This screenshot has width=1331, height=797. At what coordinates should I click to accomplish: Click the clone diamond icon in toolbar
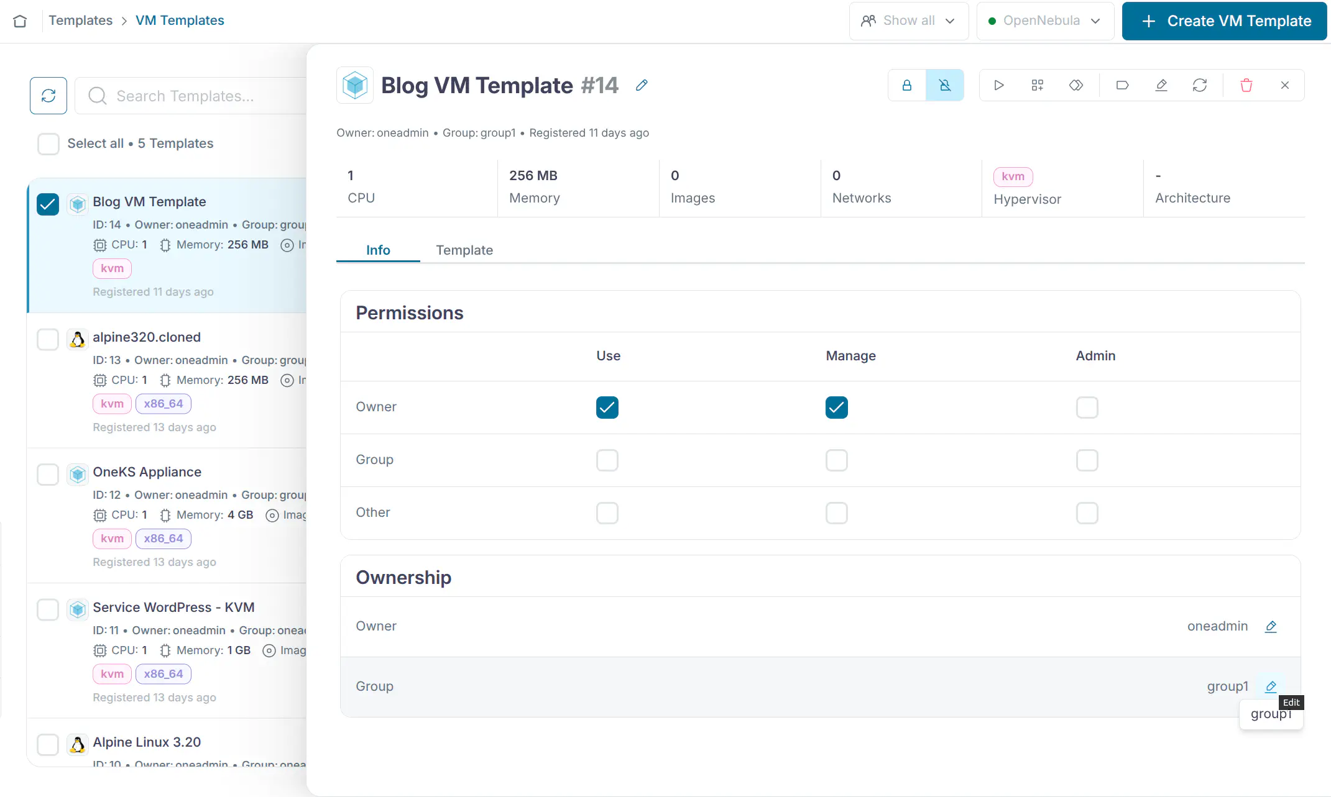point(1076,85)
